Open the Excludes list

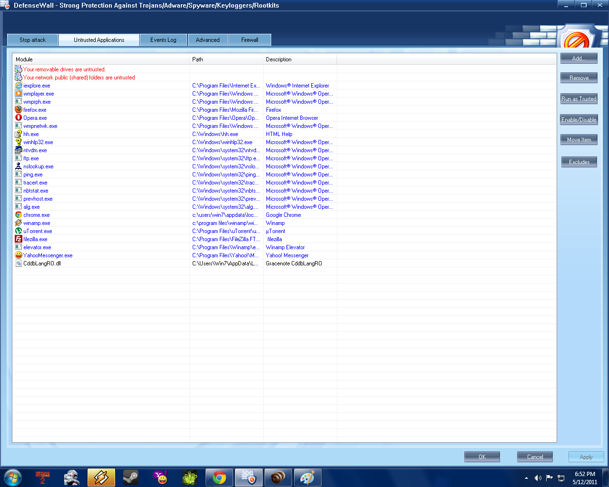click(x=579, y=162)
